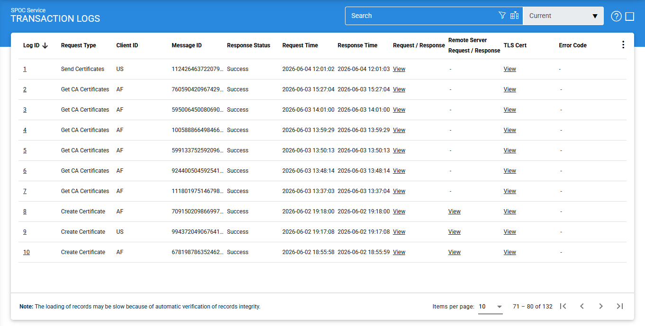The height and width of the screenshot is (326, 645).
Task: View TLS Cert for log 1
Action: point(510,69)
